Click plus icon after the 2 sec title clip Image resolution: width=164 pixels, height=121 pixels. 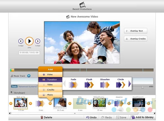pyautogui.click(x=90, y=103)
